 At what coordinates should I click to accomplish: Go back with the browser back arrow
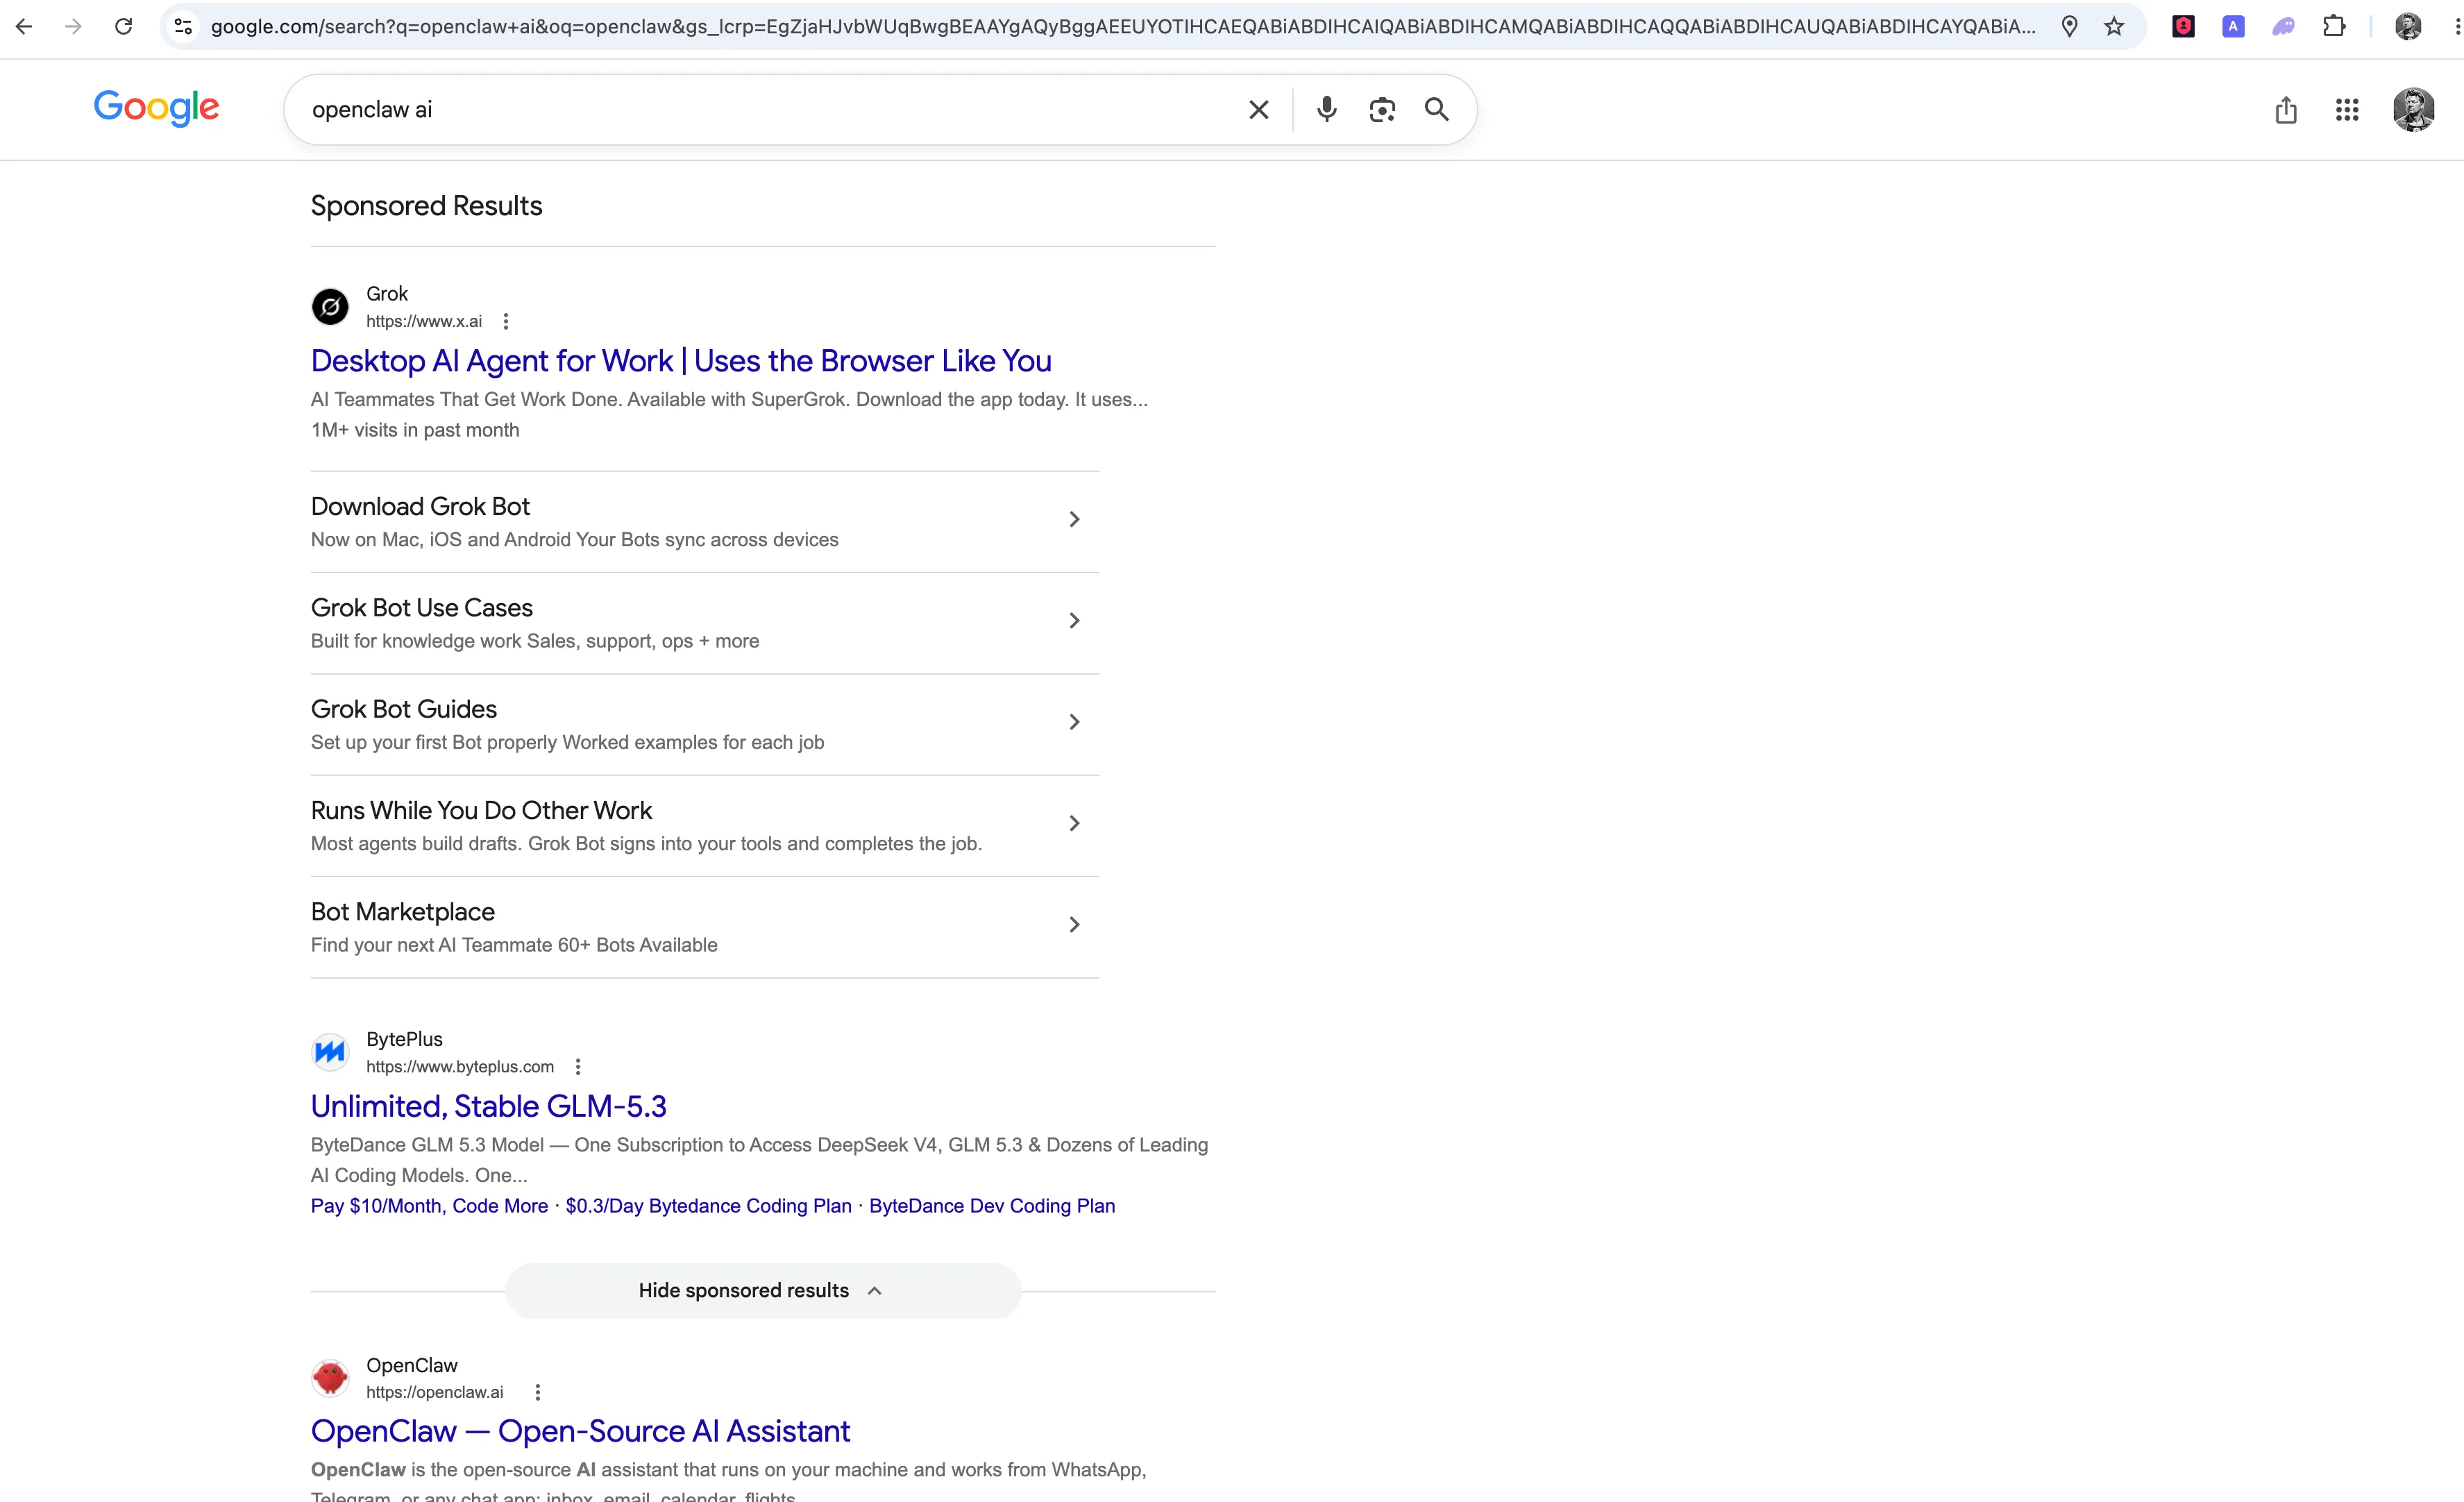click(x=25, y=27)
